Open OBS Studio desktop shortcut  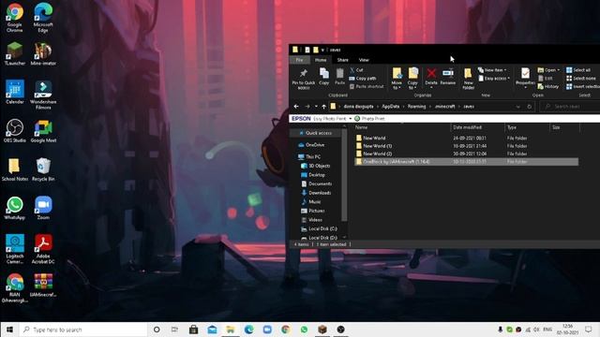[15, 131]
